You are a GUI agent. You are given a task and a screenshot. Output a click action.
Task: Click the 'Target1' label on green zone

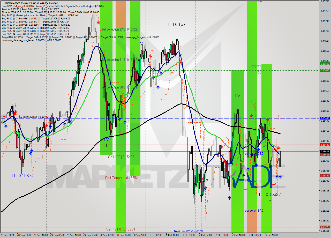pyautogui.click(x=255, y=66)
